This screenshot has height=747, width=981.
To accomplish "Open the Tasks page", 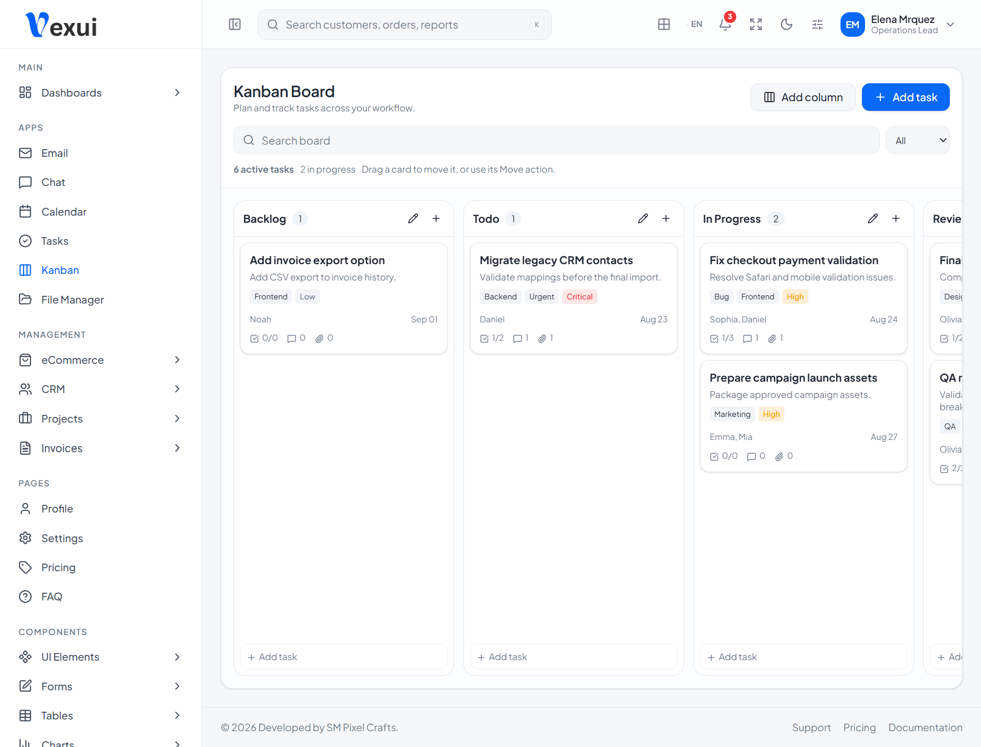I will point(101,241).
